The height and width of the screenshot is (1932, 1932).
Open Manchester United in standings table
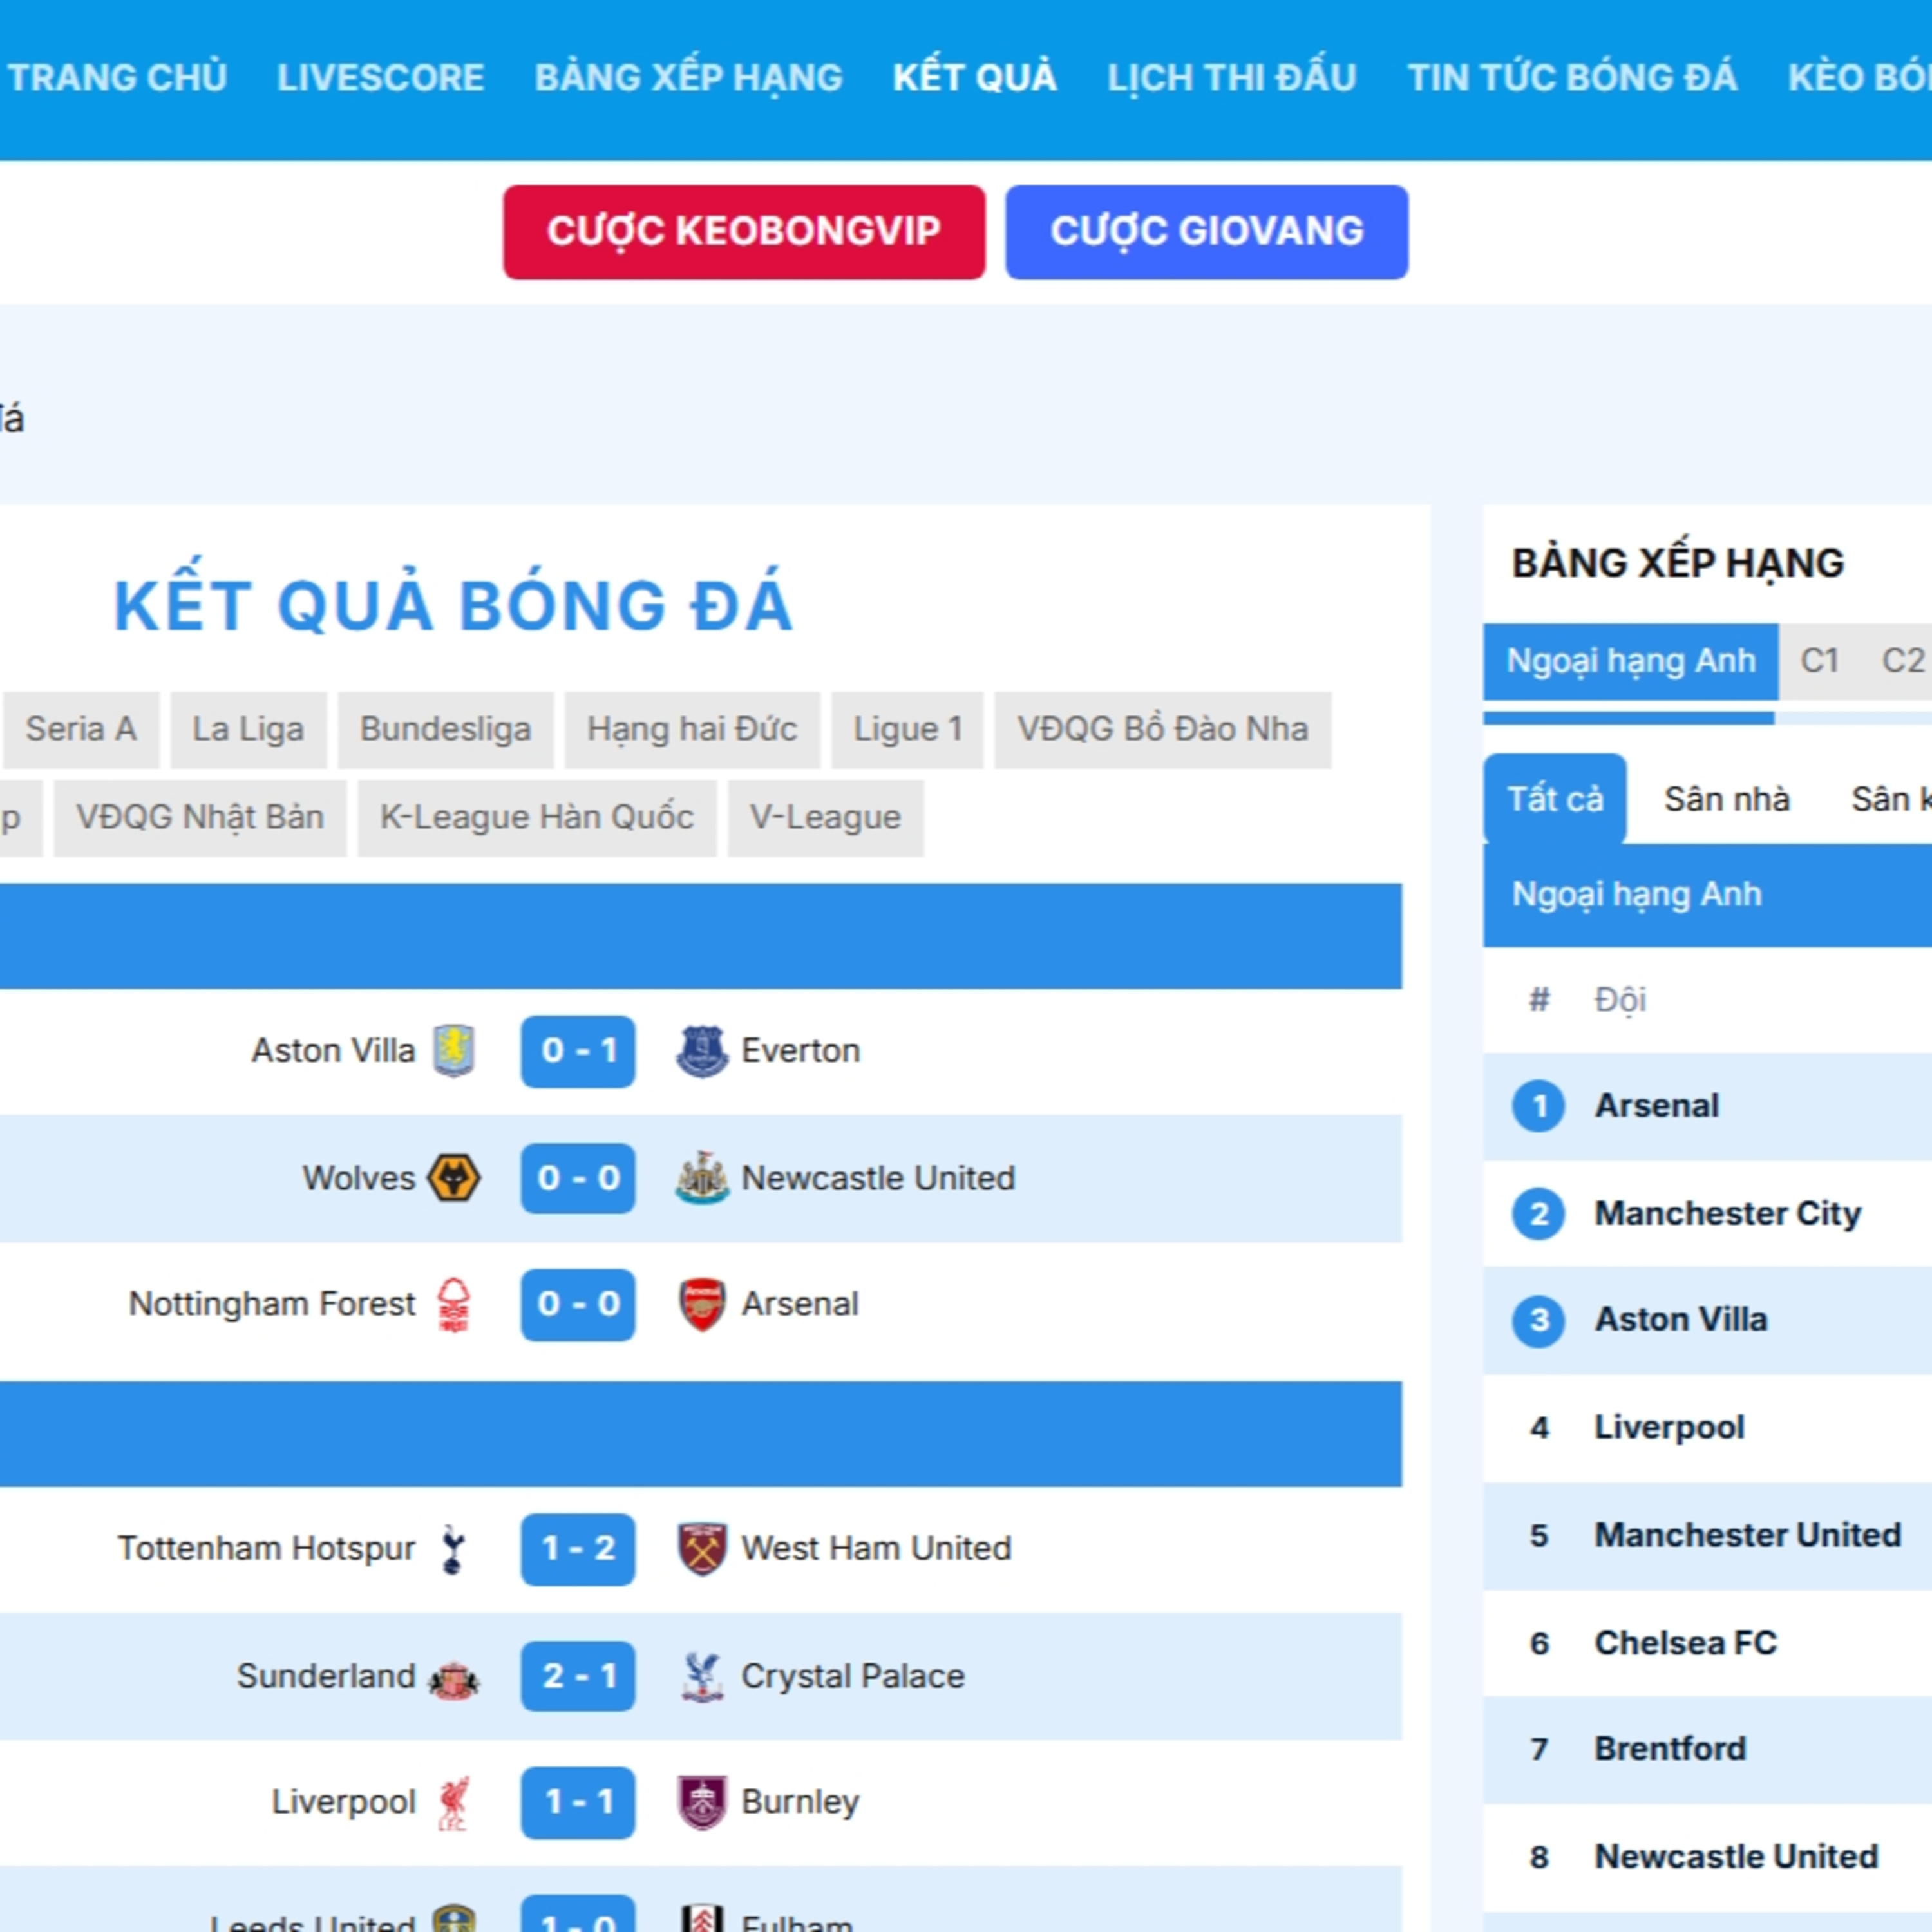point(1747,1535)
